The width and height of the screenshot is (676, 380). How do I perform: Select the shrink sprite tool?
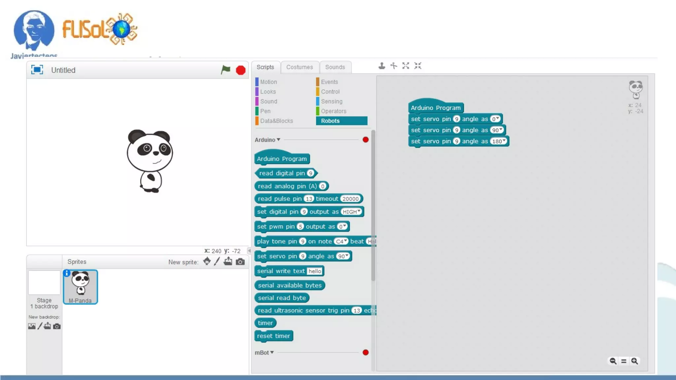click(418, 66)
